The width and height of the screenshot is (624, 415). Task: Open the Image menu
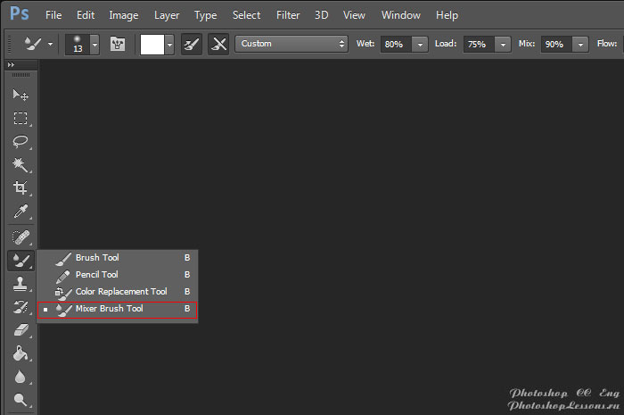pyautogui.click(x=124, y=15)
